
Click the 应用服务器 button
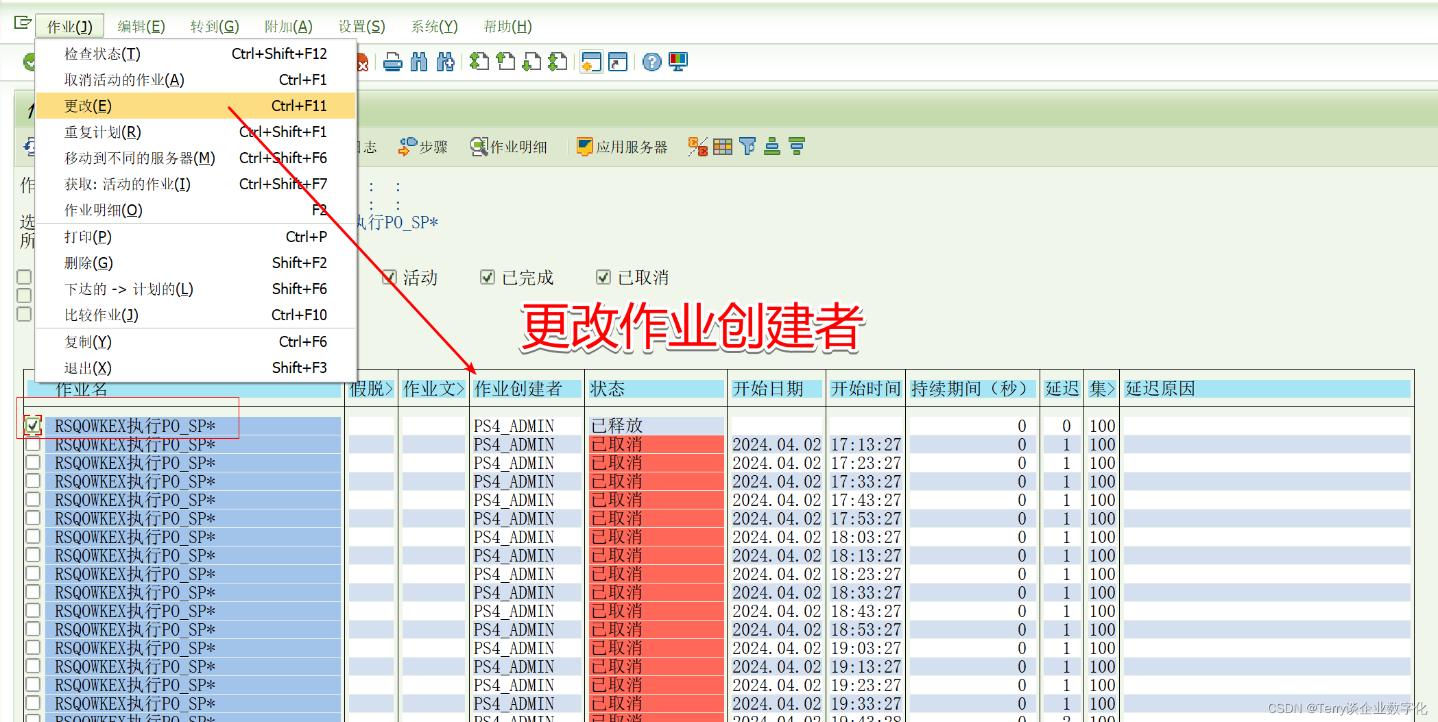click(x=621, y=146)
